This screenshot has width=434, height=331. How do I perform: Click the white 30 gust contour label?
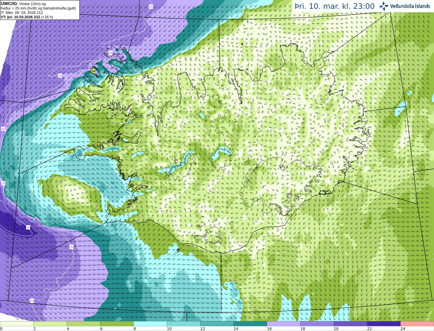click(x=28, y=227)
